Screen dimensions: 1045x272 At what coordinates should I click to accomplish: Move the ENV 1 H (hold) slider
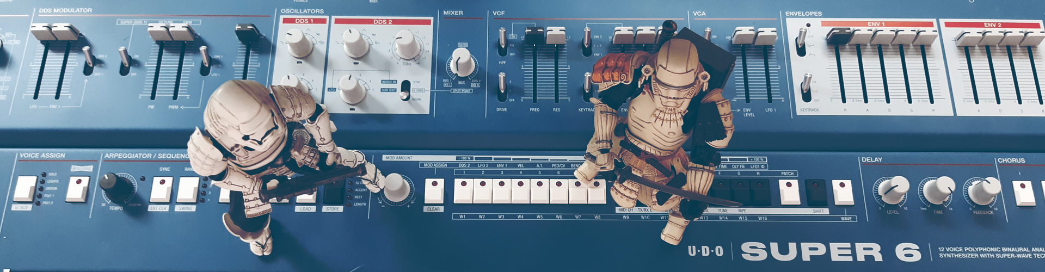pos(838,36)
